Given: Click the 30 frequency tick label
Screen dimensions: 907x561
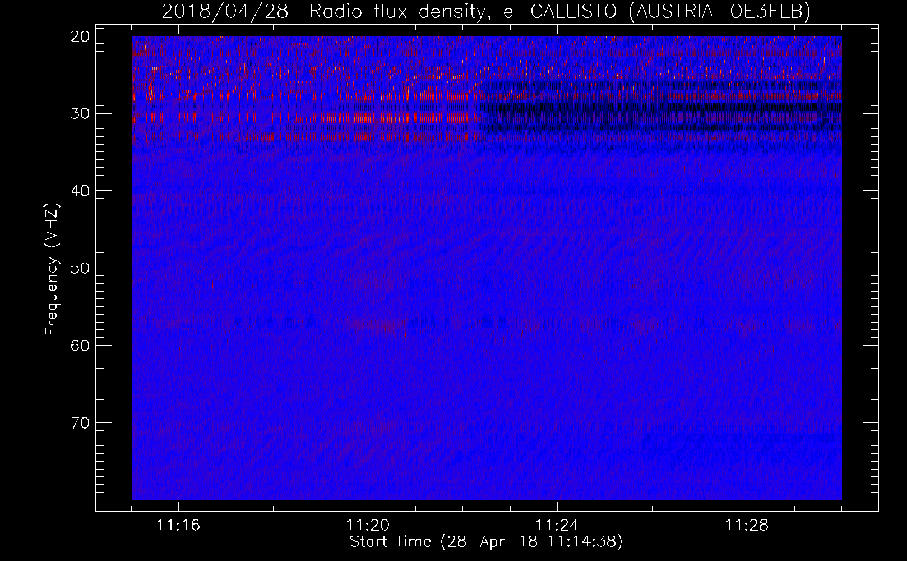Looking at the screenshot, I should coord(81,114).
